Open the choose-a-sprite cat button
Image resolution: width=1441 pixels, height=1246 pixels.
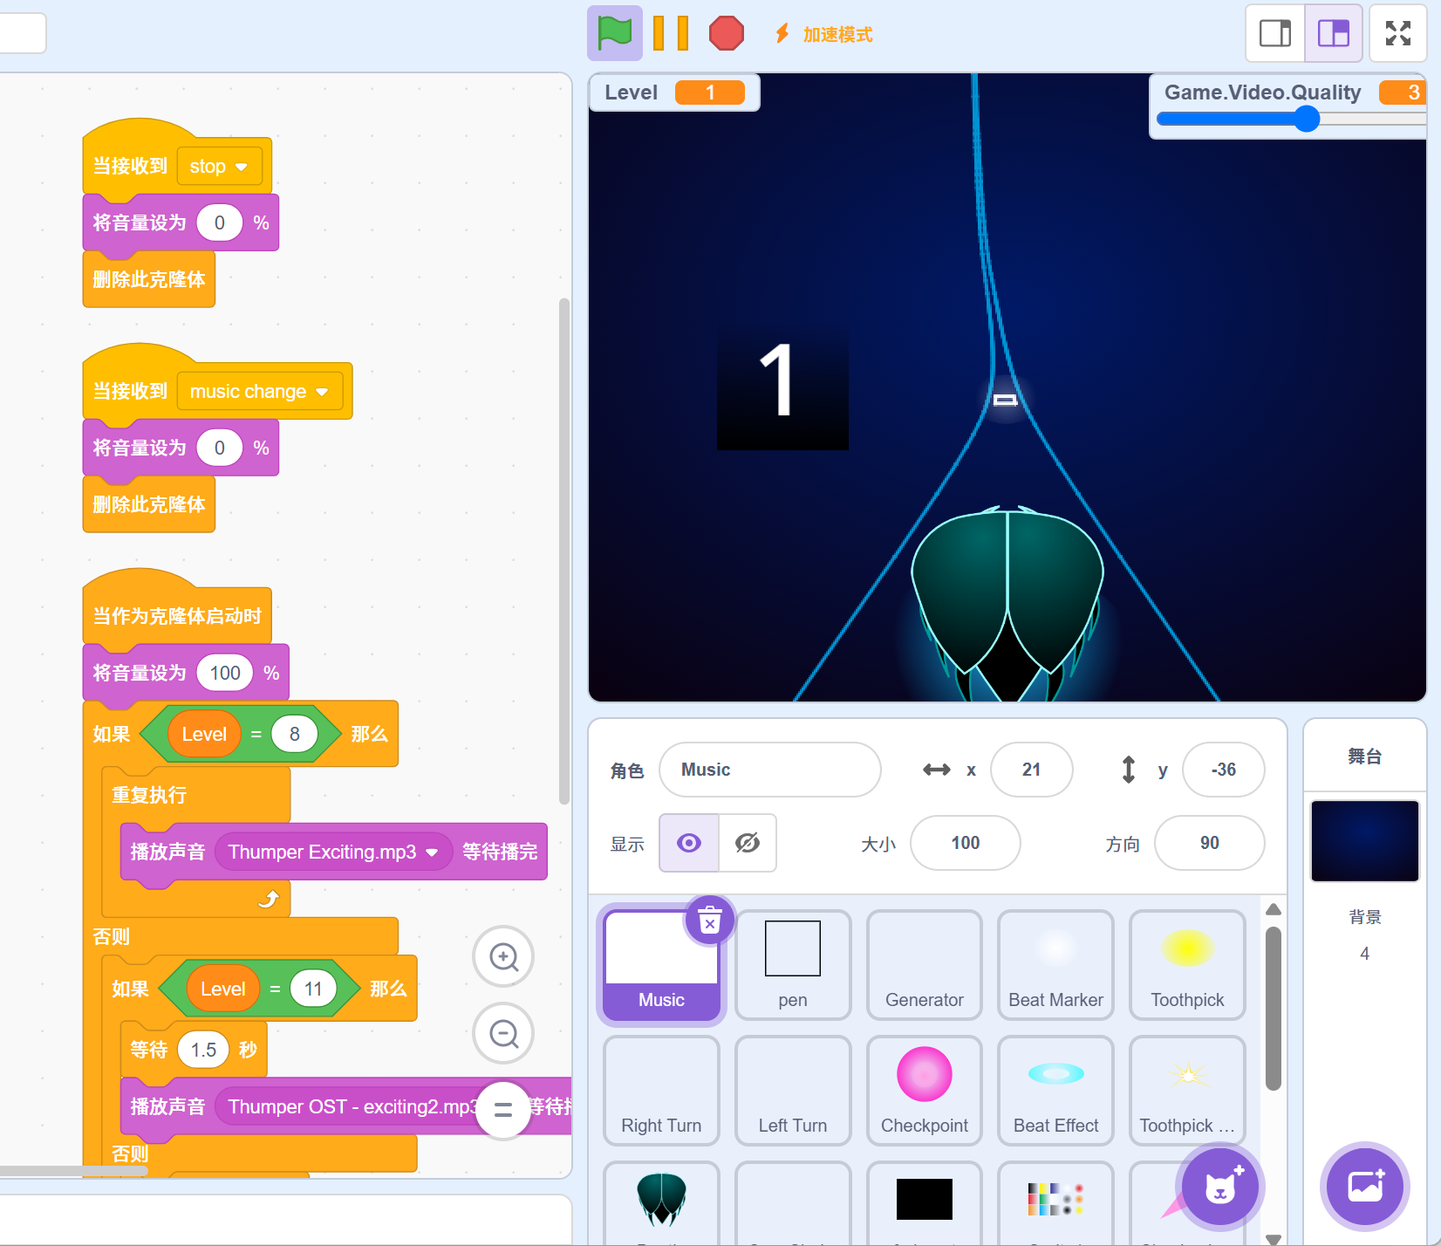click(1219, 1187)
